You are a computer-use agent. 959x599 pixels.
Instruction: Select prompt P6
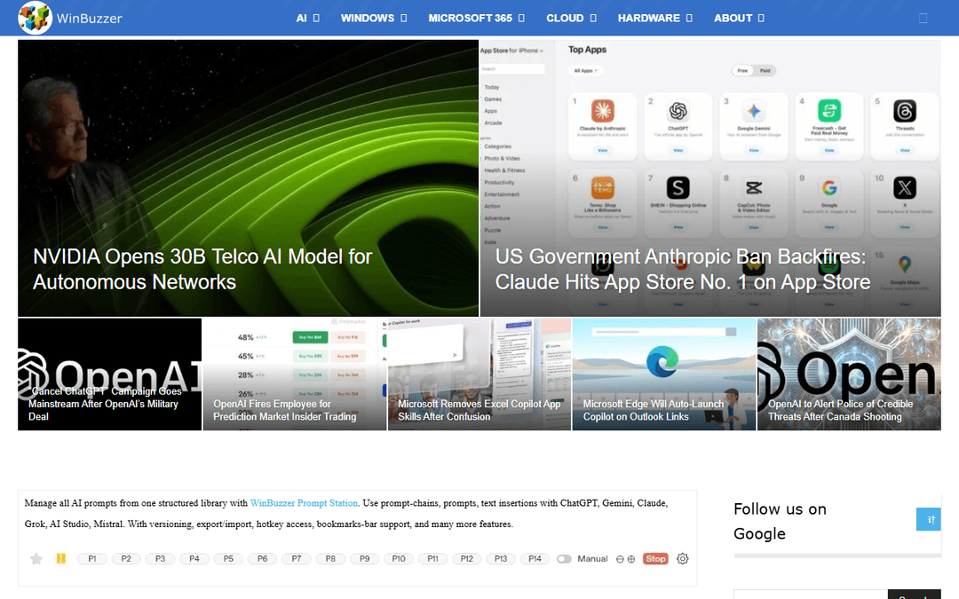point(262,559)
